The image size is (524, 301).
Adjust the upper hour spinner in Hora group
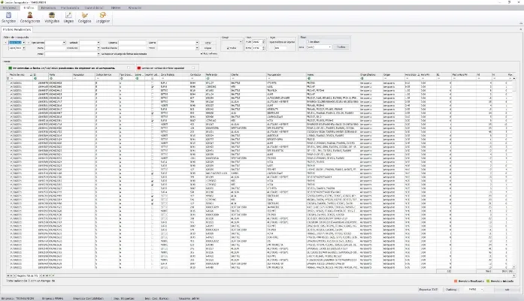[263, 42]
